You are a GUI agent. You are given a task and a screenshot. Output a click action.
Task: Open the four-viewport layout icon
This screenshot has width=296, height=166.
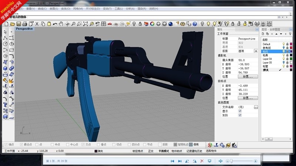point(104,24)
